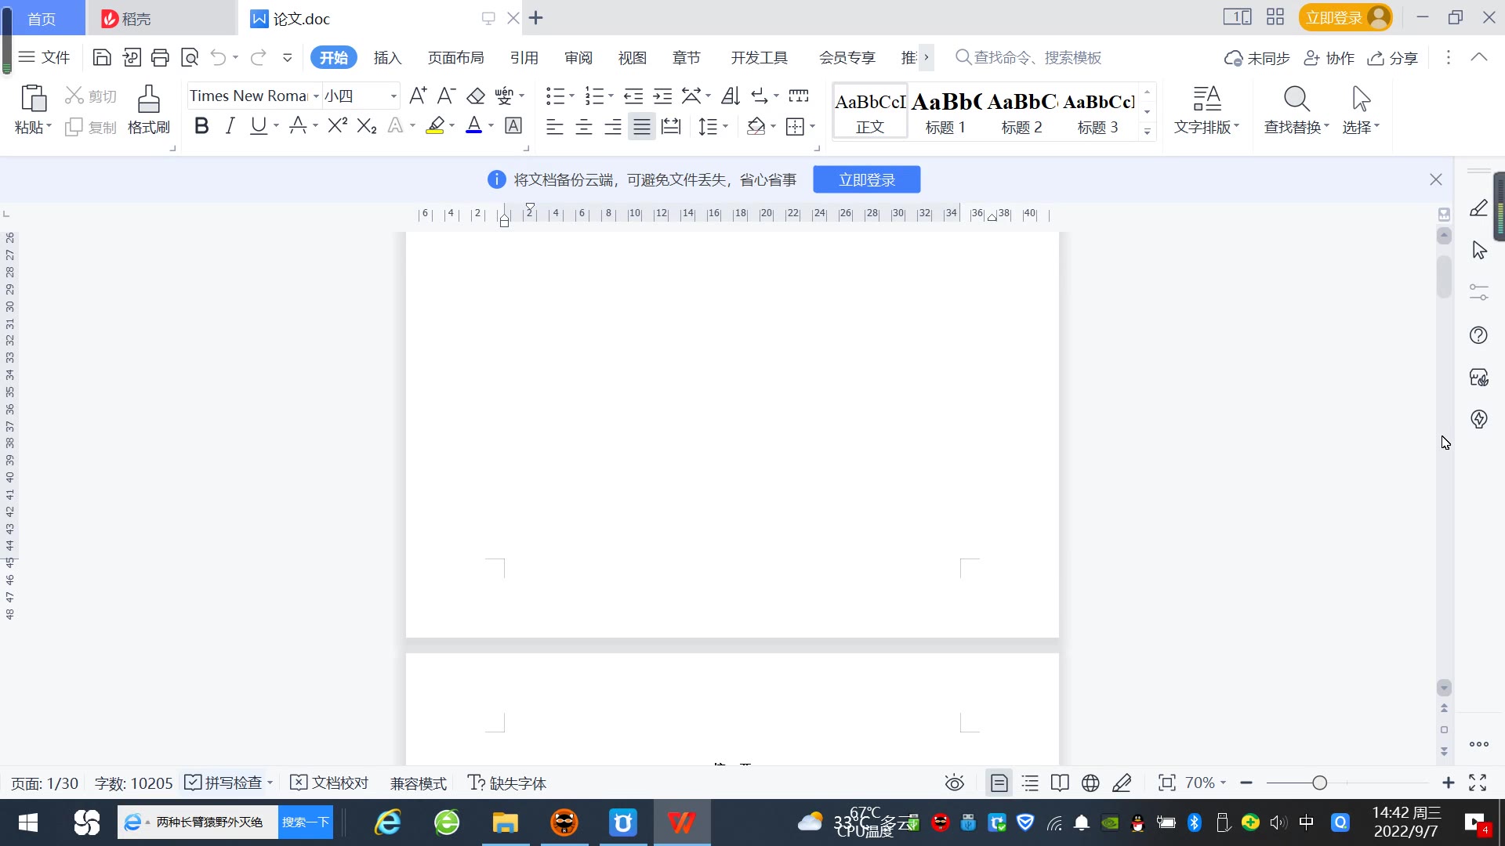Apply the font color A swatch
This screenshot has width=1505, height=846.
pos(473,125)
